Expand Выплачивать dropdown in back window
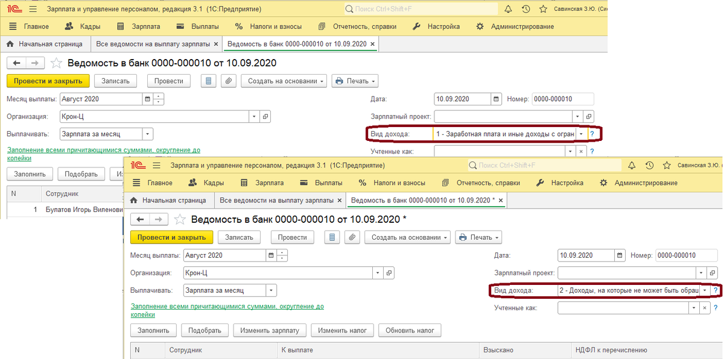This screenshot has height=359, width=724. [x=148, y=134]
